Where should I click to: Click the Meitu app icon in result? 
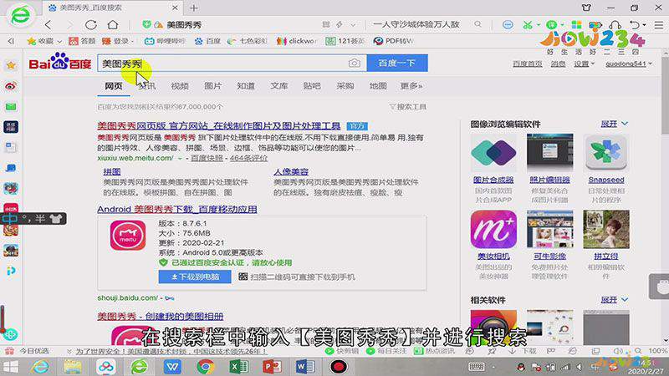128,235
